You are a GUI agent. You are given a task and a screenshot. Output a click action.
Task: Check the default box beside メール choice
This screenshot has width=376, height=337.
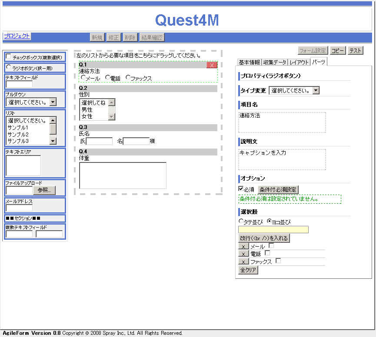pos(271,245)
